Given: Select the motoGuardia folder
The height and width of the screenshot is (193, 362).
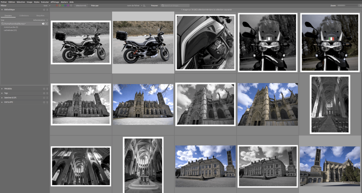Looking at the screenshot, I should [x=11, y=27].
